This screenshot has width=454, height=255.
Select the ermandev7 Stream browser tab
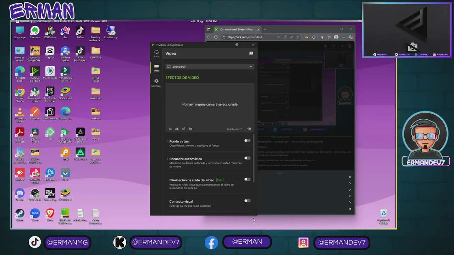pos(237,29)
